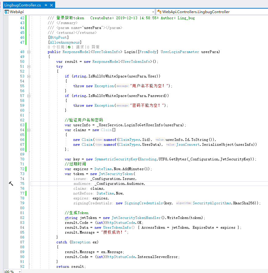Click JwtSecurityTokenHandler on line 82
This screenshot has width=268, height=273.
click(x=136, y=217)
